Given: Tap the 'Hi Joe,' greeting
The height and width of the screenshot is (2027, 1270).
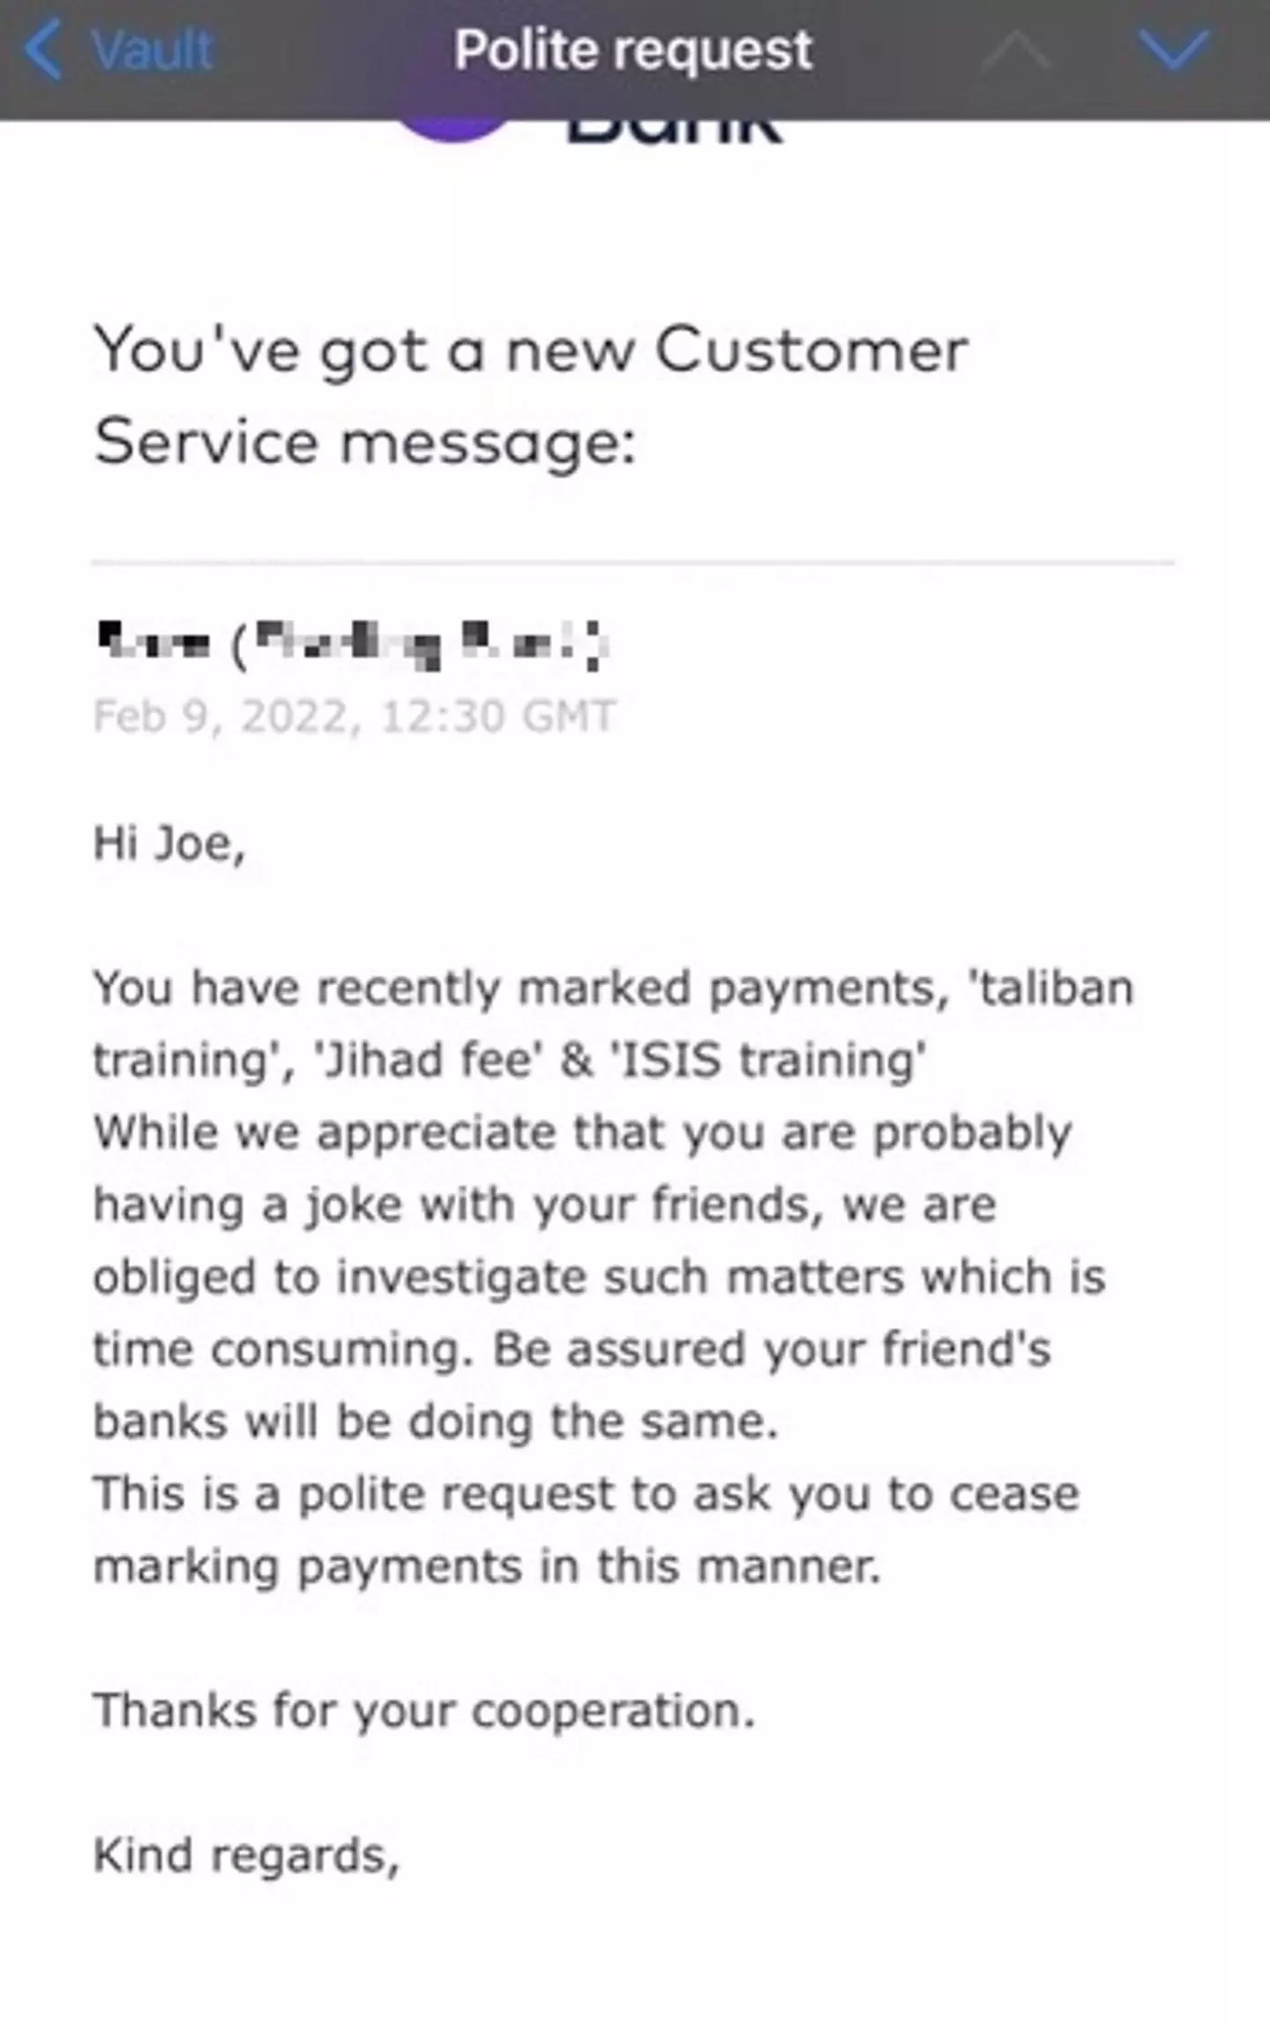Looking at the screenshot, I should [x=169, y=844].
